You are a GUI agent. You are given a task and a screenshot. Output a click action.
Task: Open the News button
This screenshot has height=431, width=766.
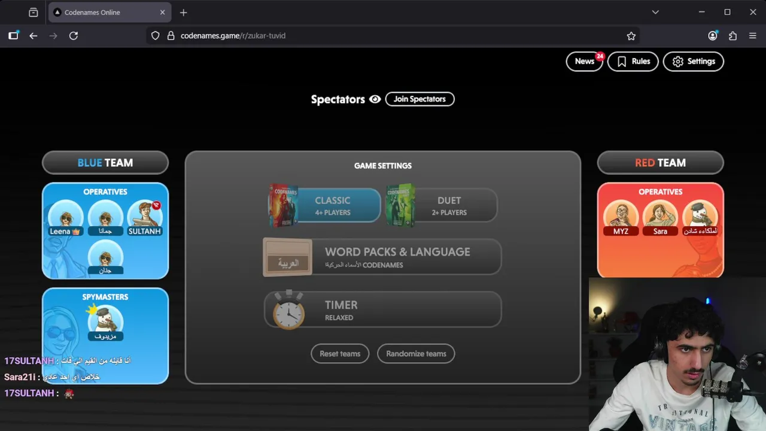584,61
